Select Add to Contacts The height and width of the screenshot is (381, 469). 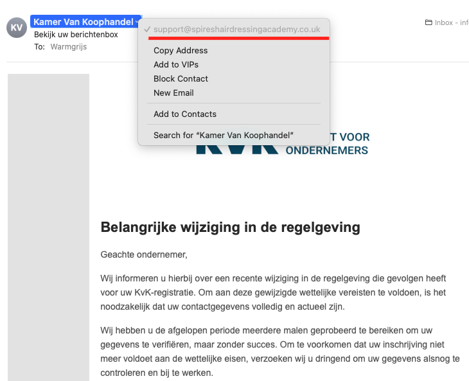click(185, 114)
